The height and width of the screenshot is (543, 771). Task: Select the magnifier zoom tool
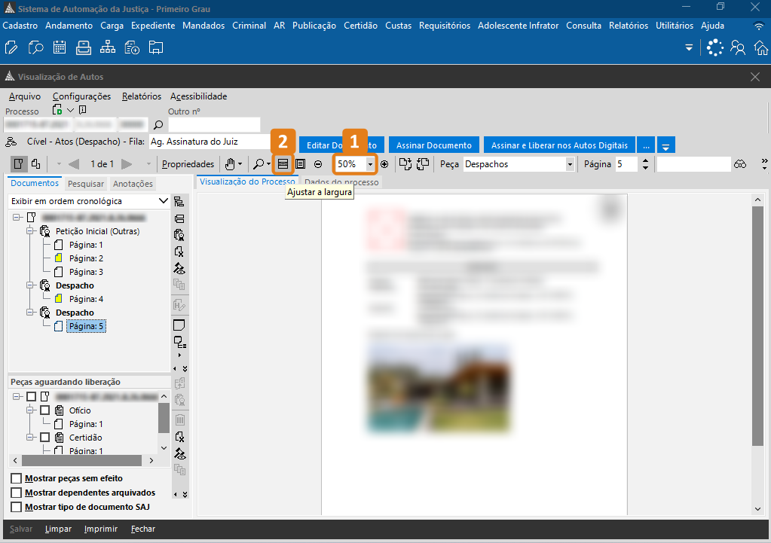click(259, 164)
